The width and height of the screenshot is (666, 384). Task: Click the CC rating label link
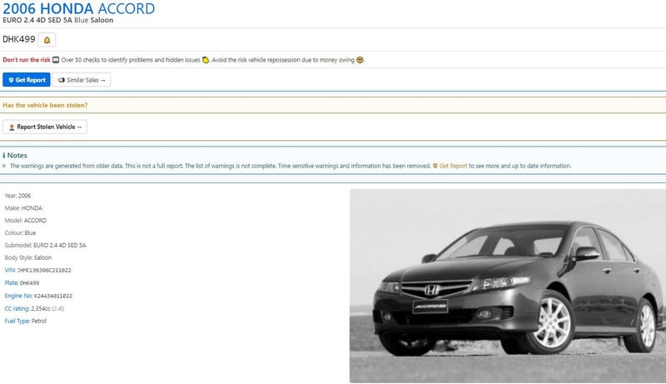[x=17, y=308]
